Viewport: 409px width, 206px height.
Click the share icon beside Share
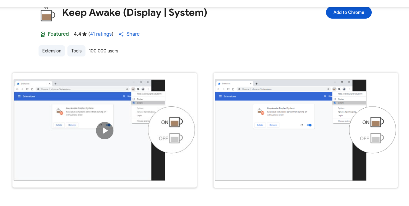click(x=121, y=34)
